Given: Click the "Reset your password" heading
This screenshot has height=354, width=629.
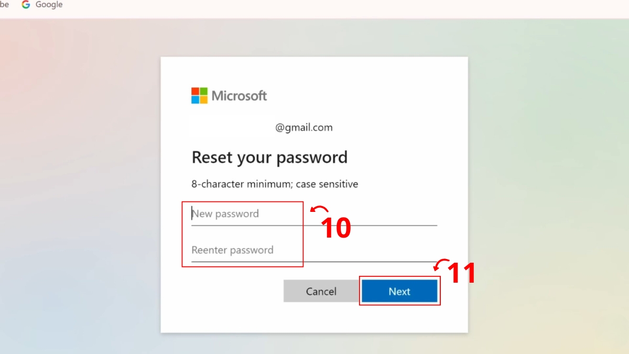Looking at the screenshot, I should point(269,157).
